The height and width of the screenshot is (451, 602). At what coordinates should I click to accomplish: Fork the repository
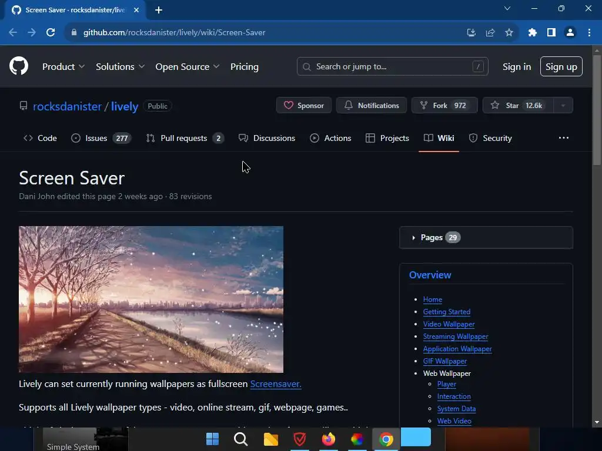(444, 105)
